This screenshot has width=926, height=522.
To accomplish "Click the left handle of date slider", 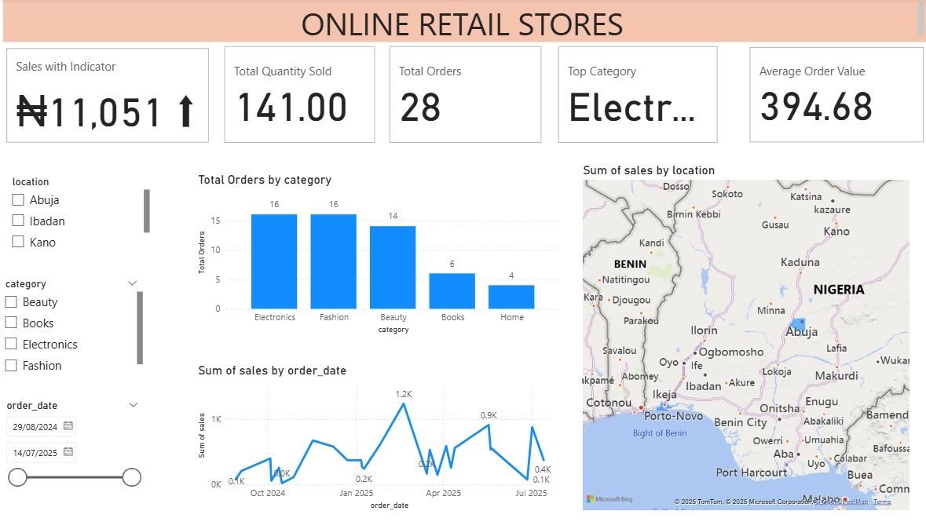I will 18,477.
